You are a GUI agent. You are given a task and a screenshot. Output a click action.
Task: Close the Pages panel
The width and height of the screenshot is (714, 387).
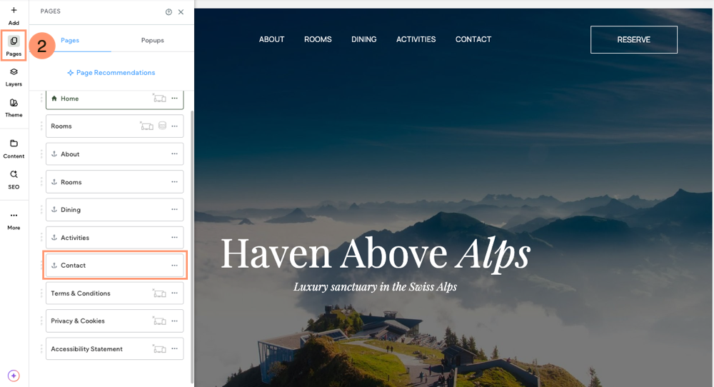181,12
